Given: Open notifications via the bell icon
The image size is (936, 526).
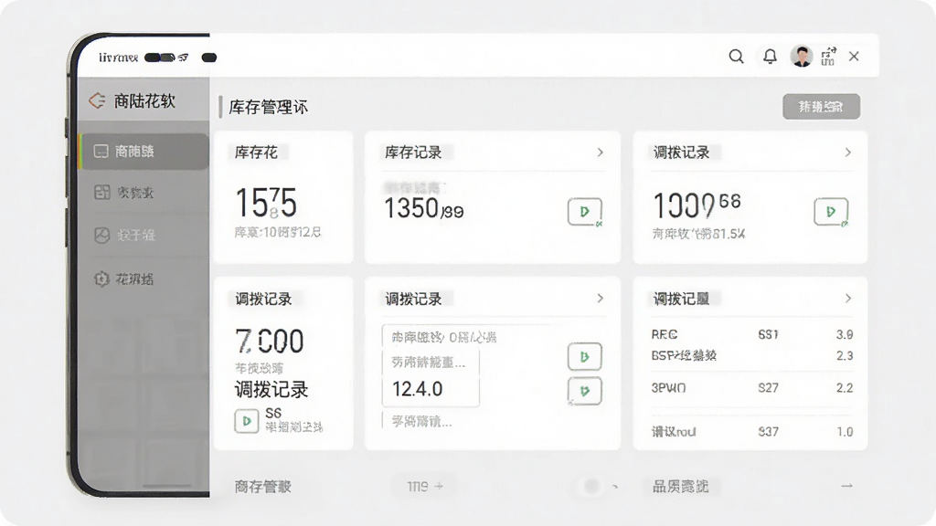Looking at the screenshot, I should tap(770, 57).
